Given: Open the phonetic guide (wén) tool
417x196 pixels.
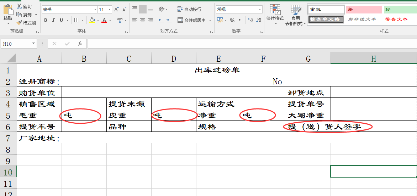Looking at the screenshot, I should pyautogui.click(x=120, y=20).
